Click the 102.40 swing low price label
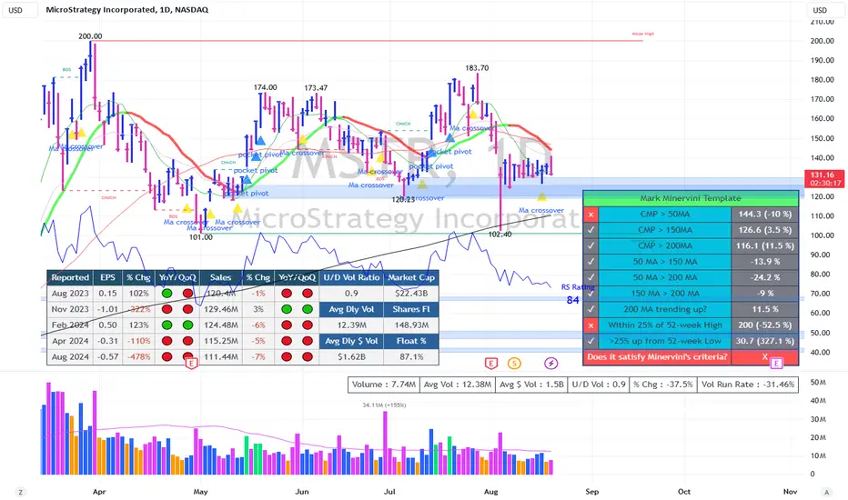 (x=500, y=235)
